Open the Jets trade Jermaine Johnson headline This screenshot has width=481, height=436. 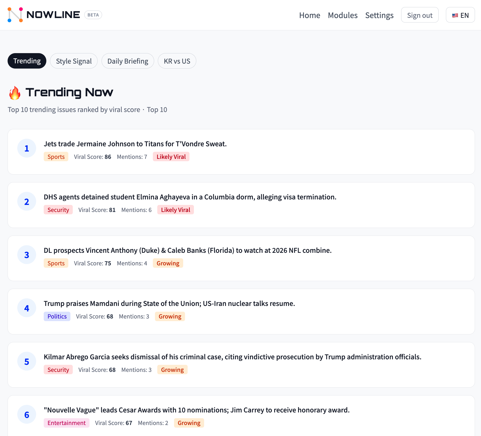135,144
